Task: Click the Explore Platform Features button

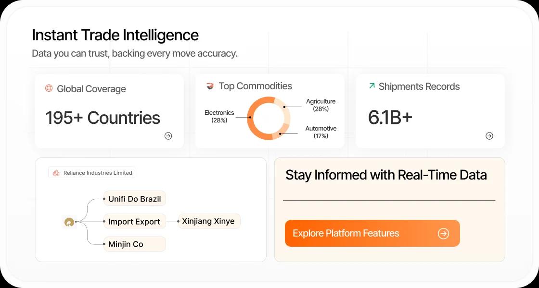Action: pos(372,233)
